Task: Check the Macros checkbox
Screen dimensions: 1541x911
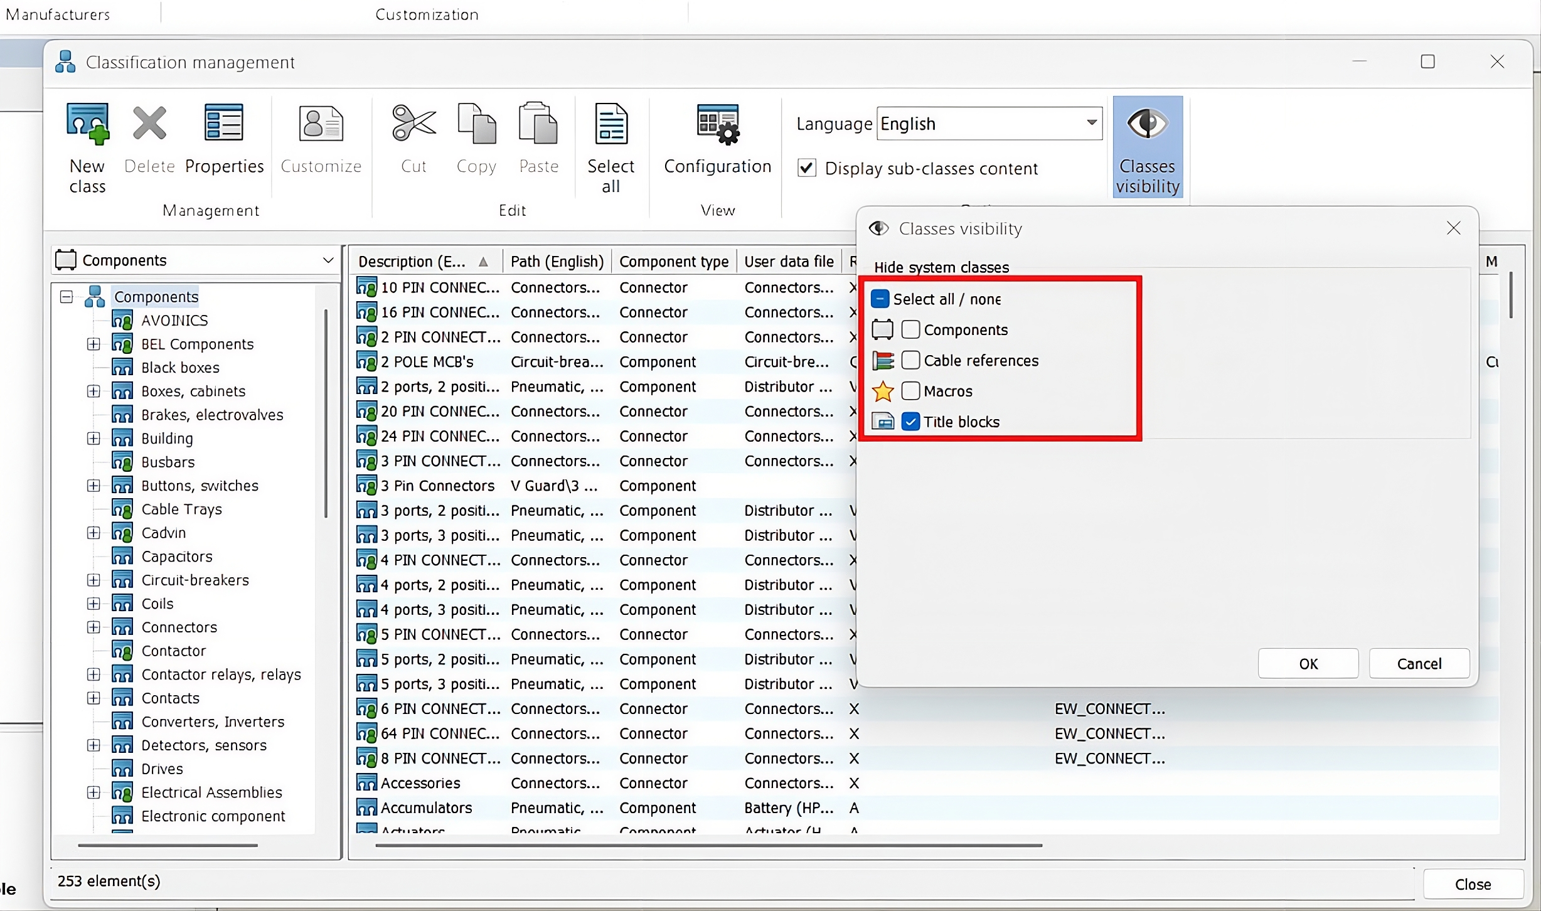Action: point(910,391)
